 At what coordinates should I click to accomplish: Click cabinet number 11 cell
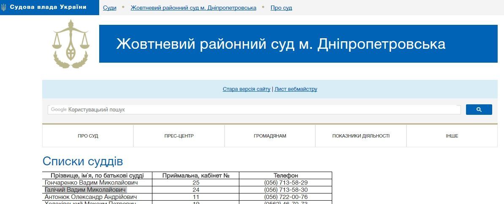coord(196,196)
